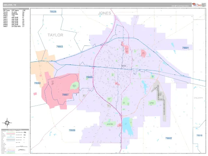Select "MERKEL" in the ZIP index table
The height and width of the screenshot is (156, 208).
coord(15,14)
